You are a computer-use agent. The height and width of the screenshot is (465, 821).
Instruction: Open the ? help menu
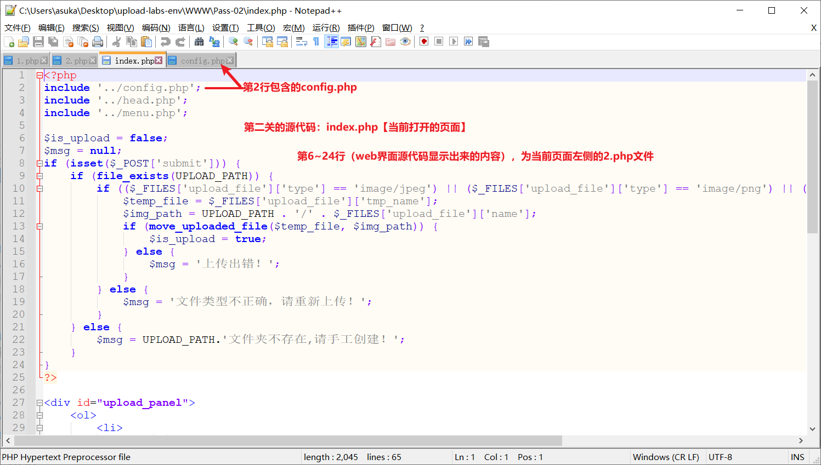pyautogui.click(x=422, y=27)
